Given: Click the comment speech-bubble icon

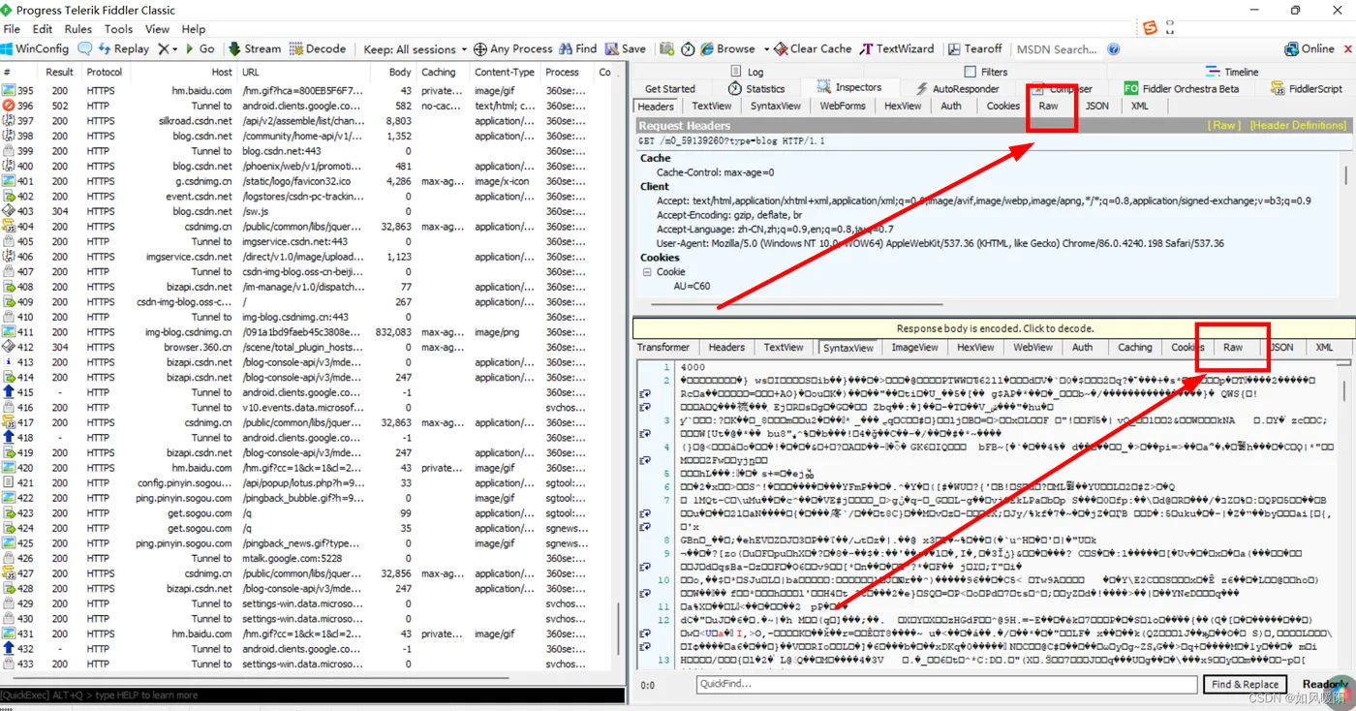Looking at the screenshot, I should point(85,48).
